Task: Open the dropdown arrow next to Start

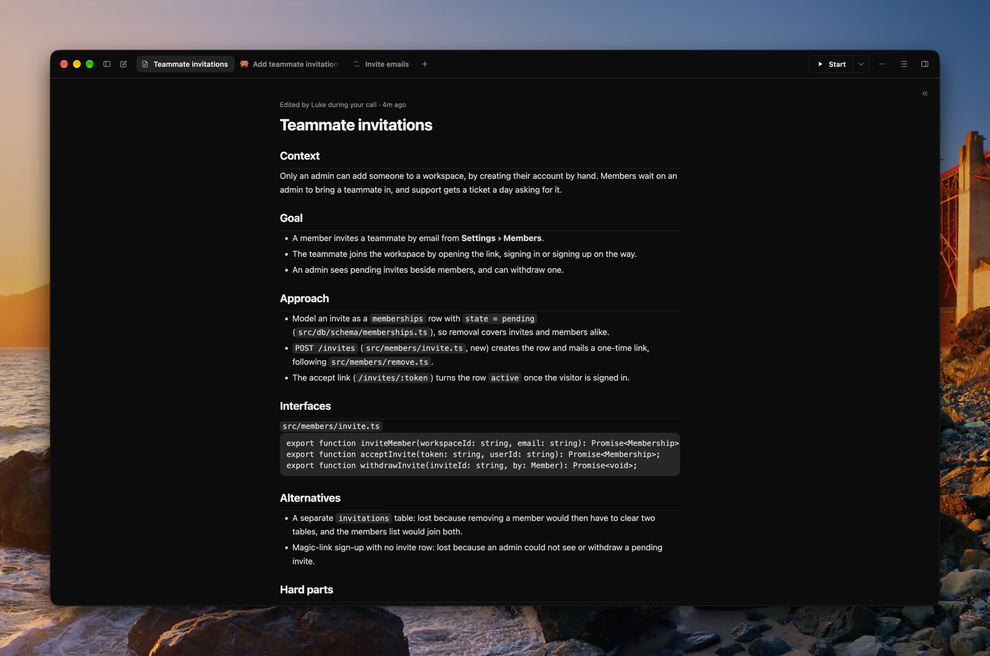Action: coord(861,64)
